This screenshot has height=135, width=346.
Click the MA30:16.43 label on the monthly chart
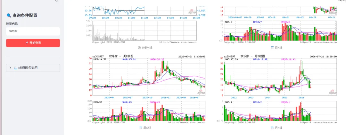click(x=288, y=59)
